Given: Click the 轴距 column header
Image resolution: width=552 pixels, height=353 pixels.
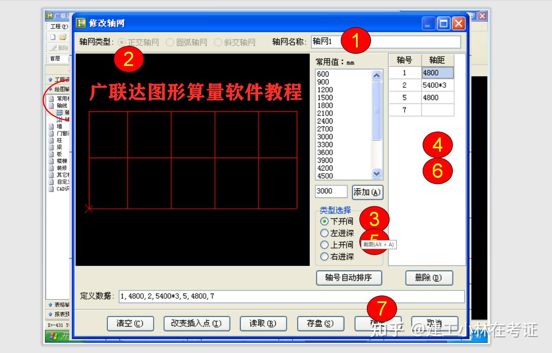Looking at the screenshot, I should 437,60.
